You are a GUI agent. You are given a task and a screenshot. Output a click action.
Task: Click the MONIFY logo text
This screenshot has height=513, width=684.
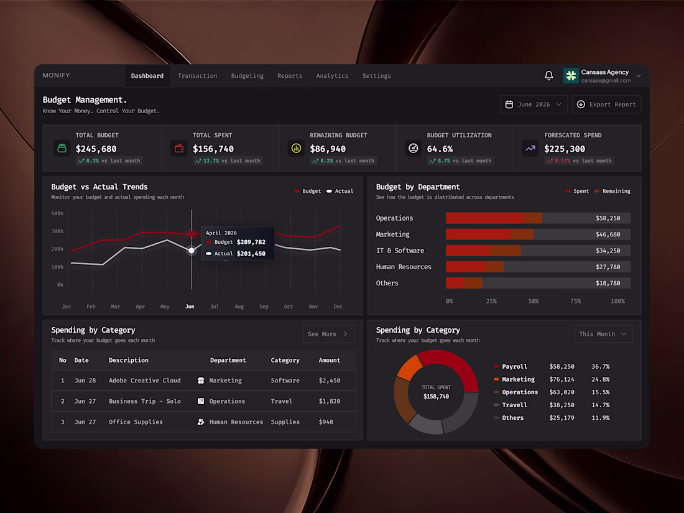point(56,75)
